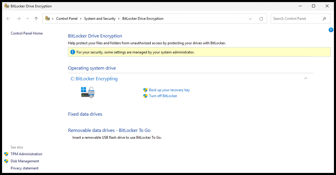Click the shield icon next to TPM Administration
This screenshot has height=175, width=336.
pos(6,154)
